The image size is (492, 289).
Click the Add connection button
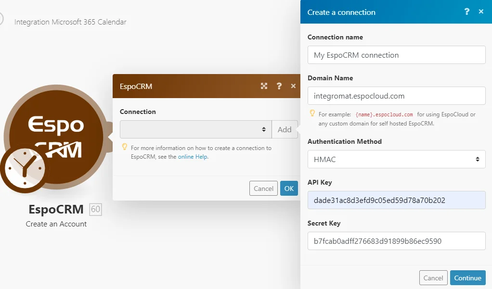point(285,129)
